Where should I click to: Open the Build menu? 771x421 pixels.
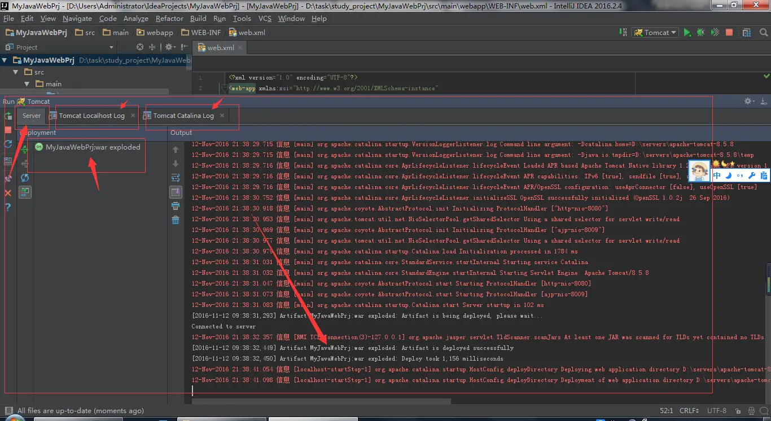pyautogui.click(x=198, y=19)
